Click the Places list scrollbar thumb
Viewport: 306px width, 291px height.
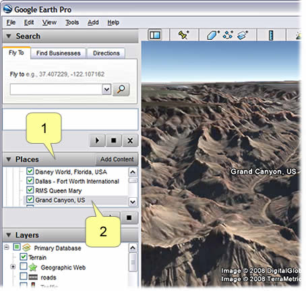click(133, 180)
